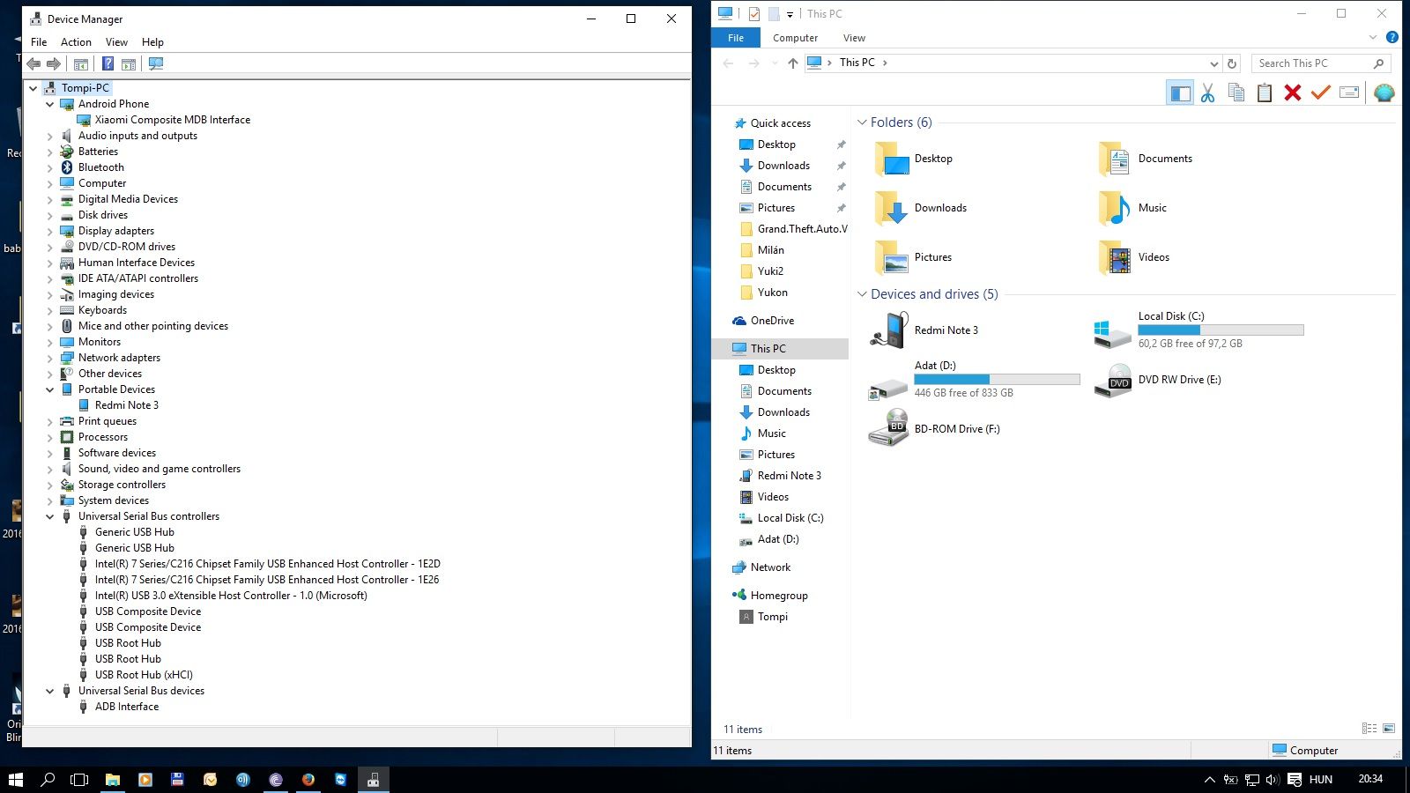Click the red X Delete icon in File Explorer

(x=1293, y=93)
